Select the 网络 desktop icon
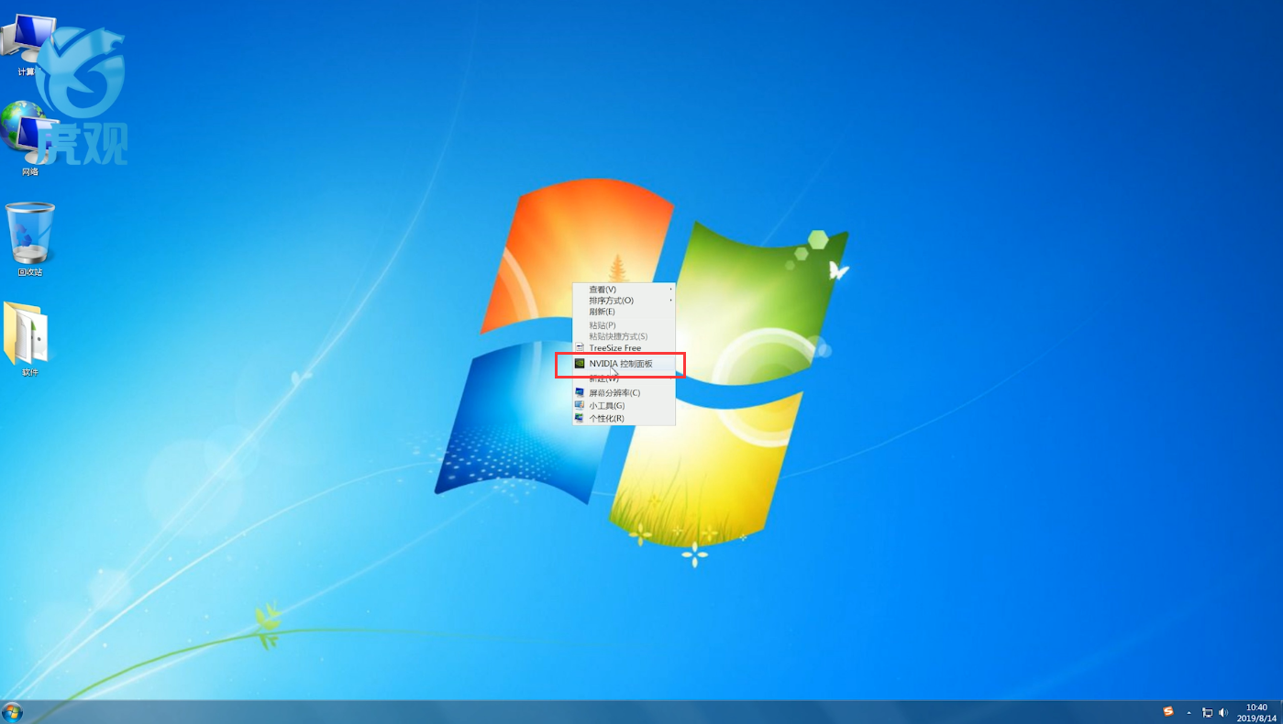The width and height of the screenshot is (1283, 724). (29, 140)
